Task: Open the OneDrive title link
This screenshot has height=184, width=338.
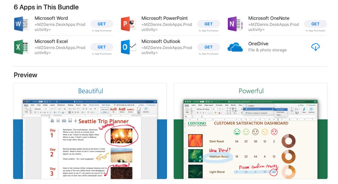Action: [x=258, y=44]
